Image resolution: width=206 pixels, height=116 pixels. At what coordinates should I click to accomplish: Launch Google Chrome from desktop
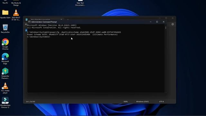[5, 44]
